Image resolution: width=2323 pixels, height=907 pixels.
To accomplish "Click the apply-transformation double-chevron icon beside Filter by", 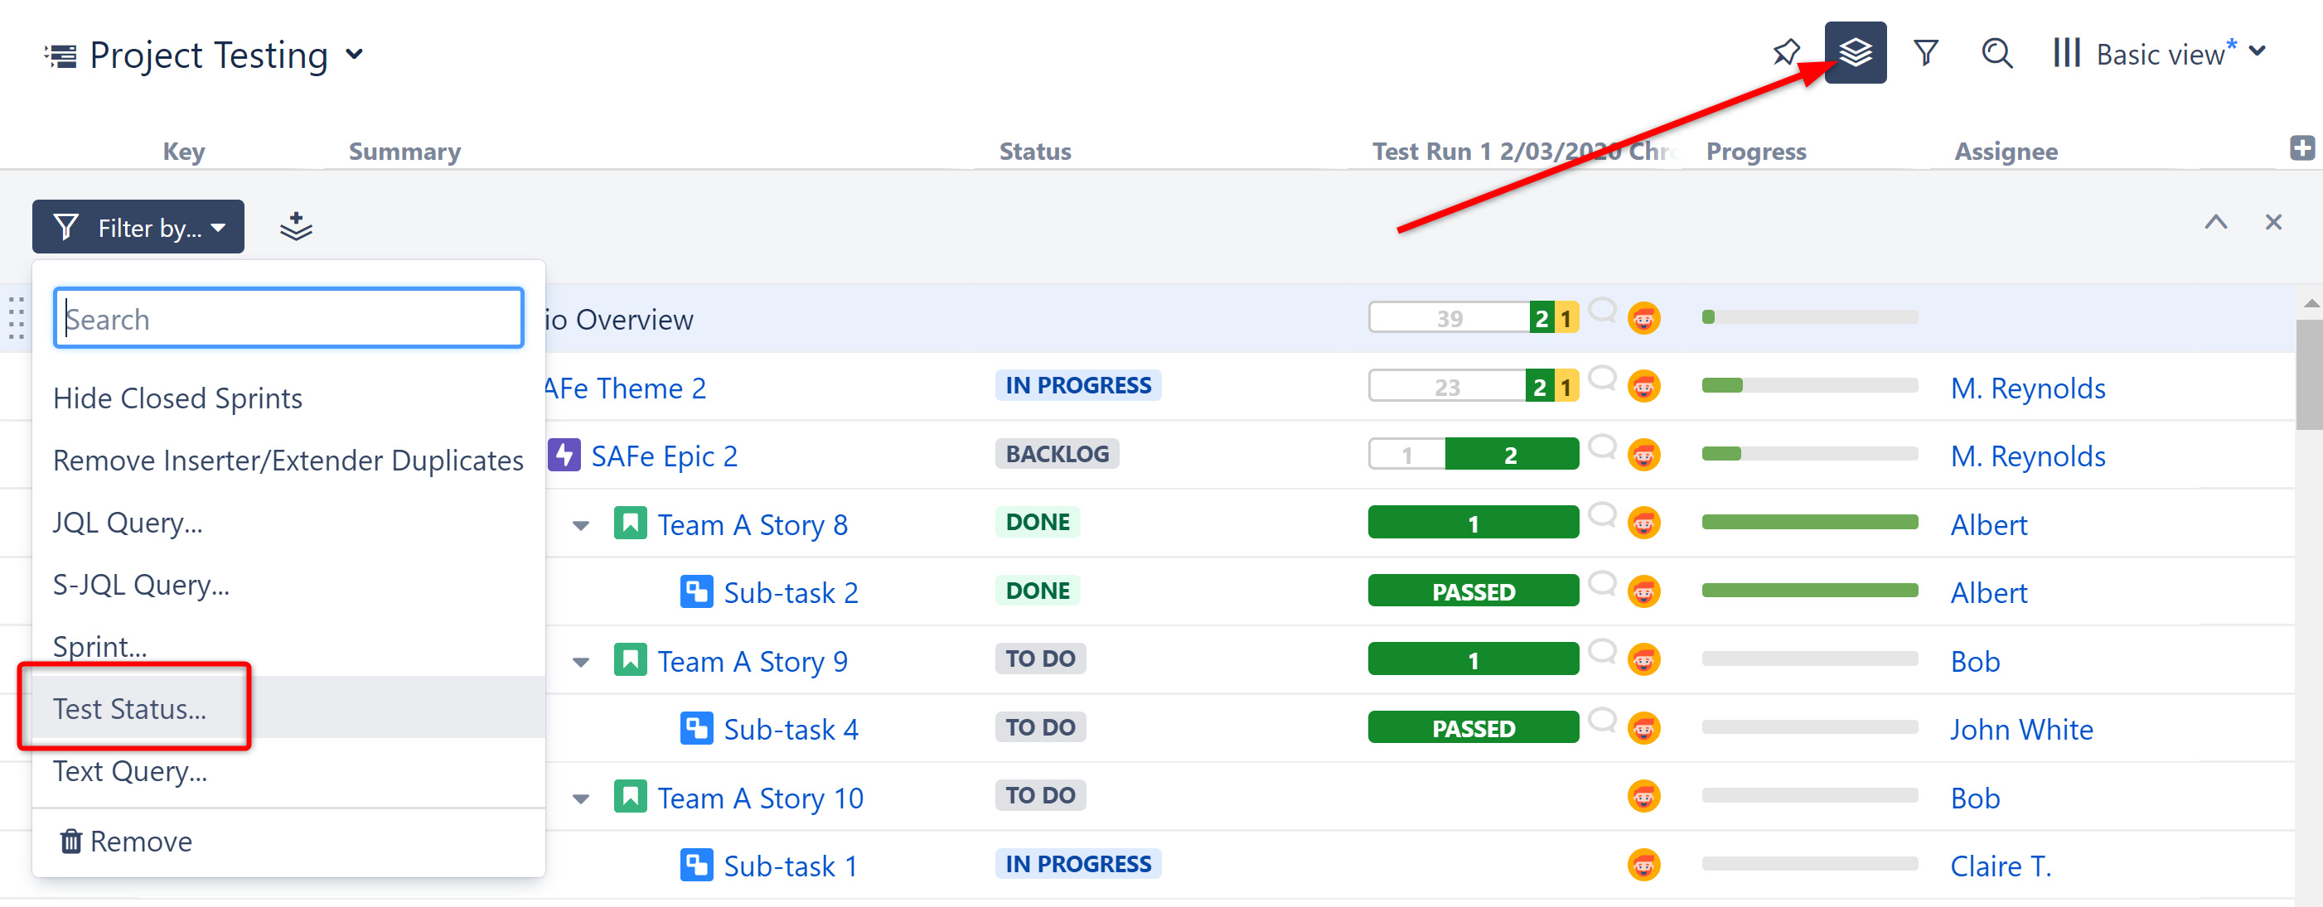I will [296, 226].
